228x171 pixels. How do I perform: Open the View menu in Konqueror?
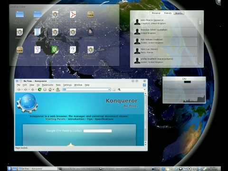pyautogui.click(x=32, y=85)
